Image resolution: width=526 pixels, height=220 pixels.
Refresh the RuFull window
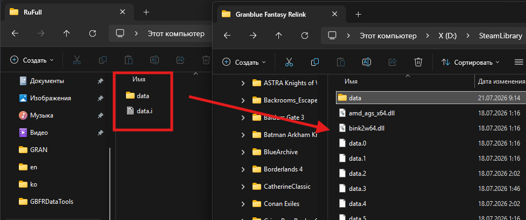[93, 33]
